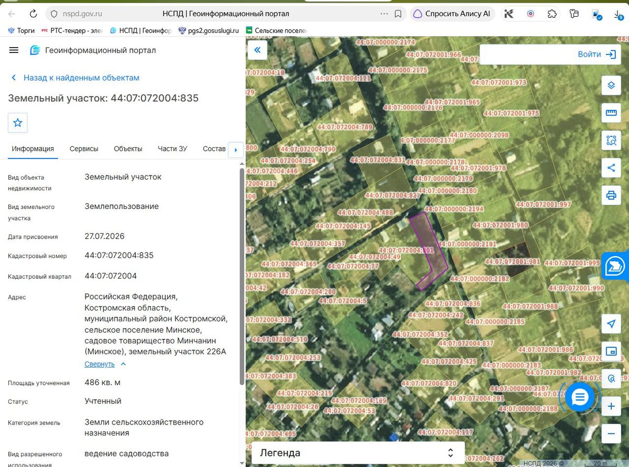This screenshot has height=467, width=629.
Task: Go back via Назад к найденным объектам
Action: 75,77
